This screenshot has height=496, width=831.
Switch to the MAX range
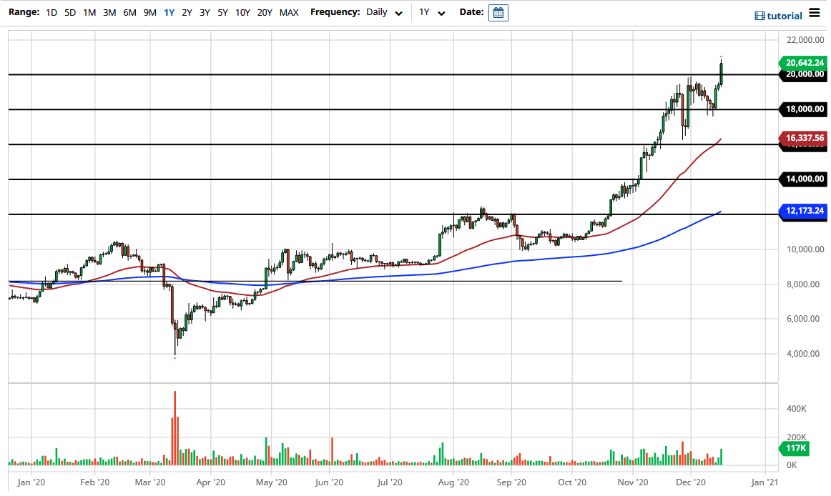point(289,12)
